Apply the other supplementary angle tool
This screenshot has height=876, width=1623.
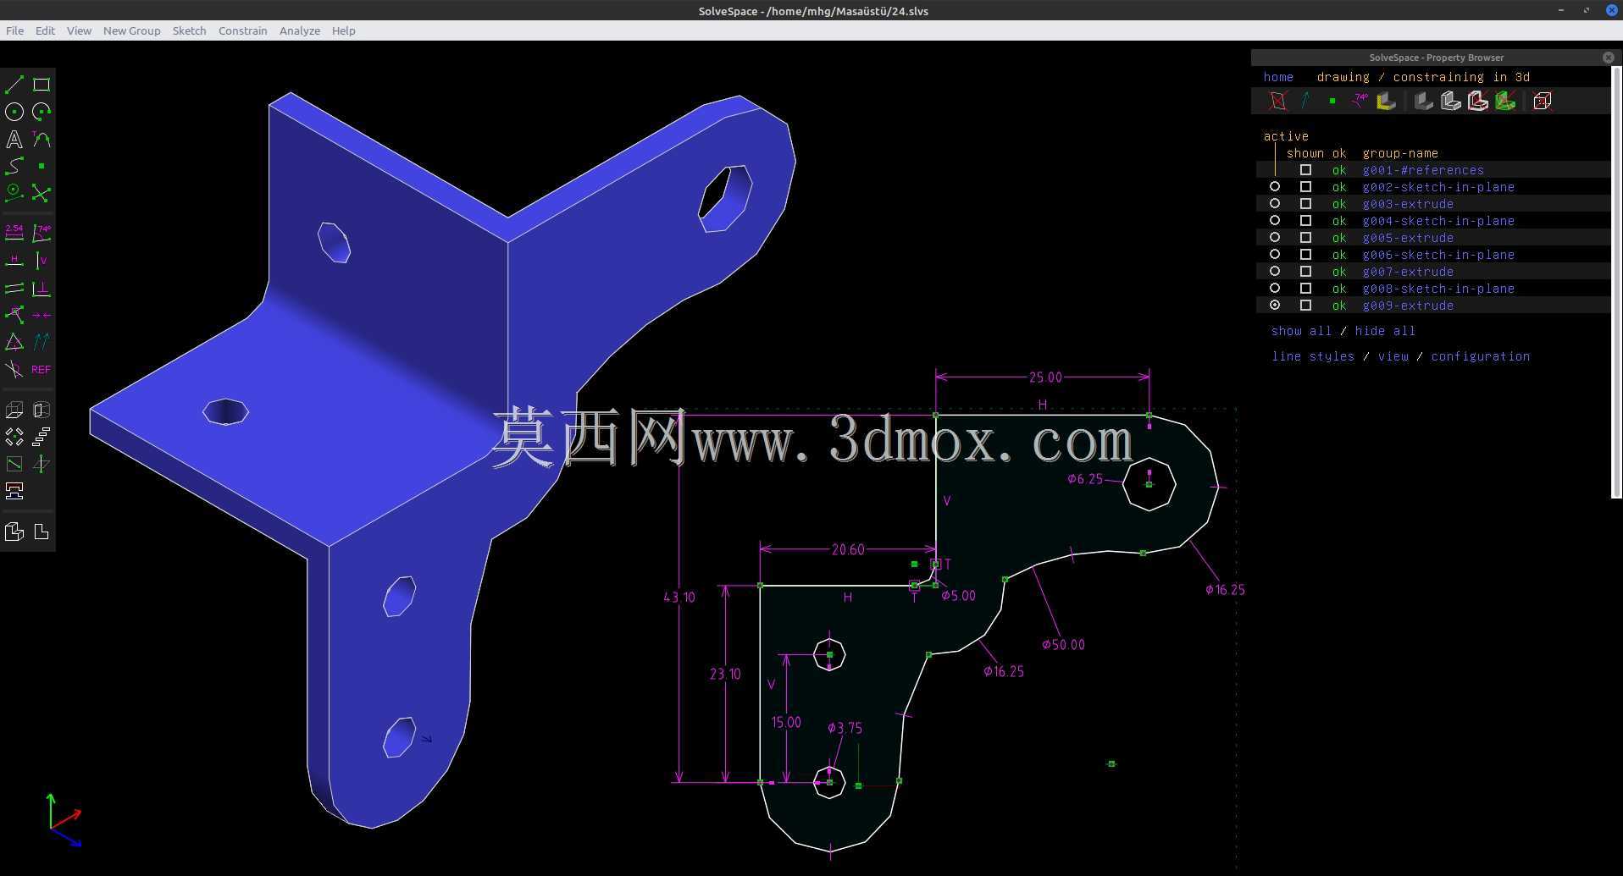tap(14, 369)
